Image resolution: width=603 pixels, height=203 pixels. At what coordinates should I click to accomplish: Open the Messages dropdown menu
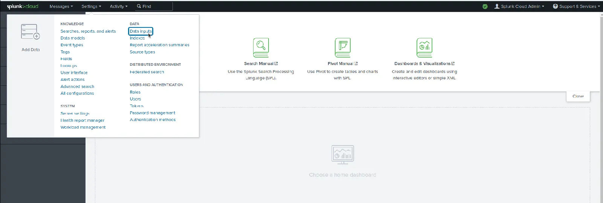(61, 6)
